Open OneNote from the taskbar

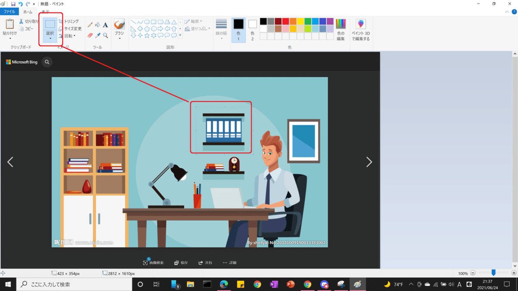click(x=274, y=285)
